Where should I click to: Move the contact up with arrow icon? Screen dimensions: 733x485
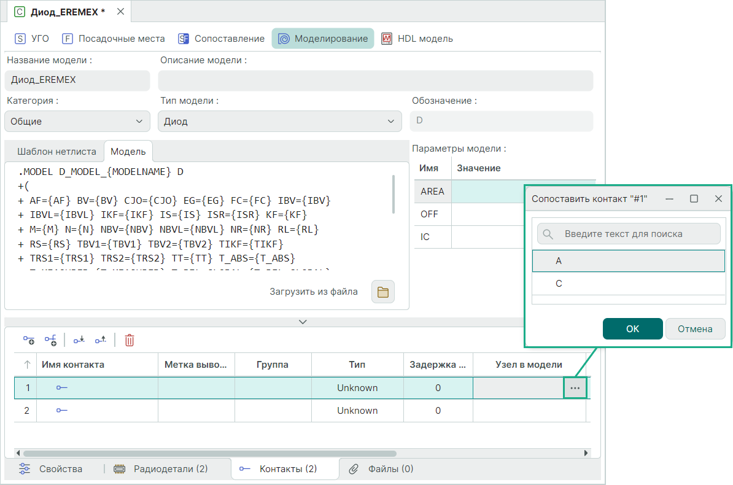101,340
